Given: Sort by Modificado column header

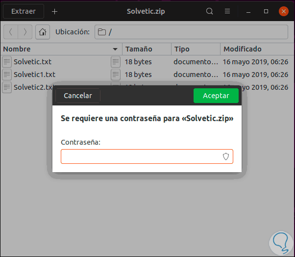Looking at the screenshot, I should pos(257,49).
